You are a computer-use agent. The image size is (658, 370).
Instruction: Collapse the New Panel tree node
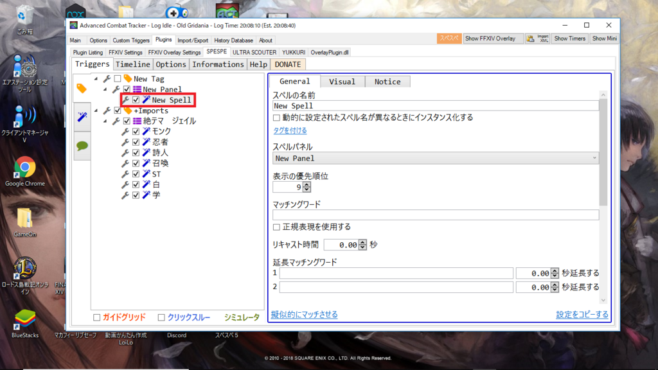pos(105,89)
